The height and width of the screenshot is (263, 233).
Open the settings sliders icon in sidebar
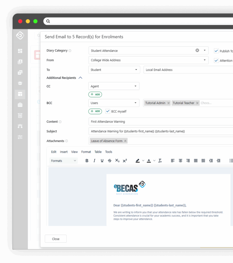pos(20,137)
